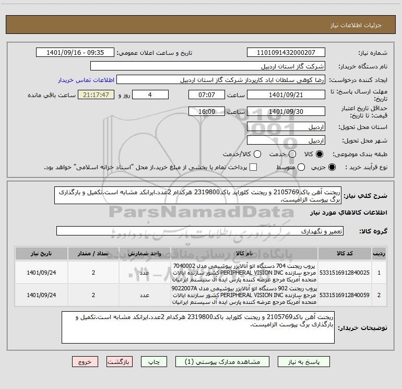Click the واحد شمارش column header
Image resolution: width=402 pixels, height=389 pixels.
click(x=145, y=254)
